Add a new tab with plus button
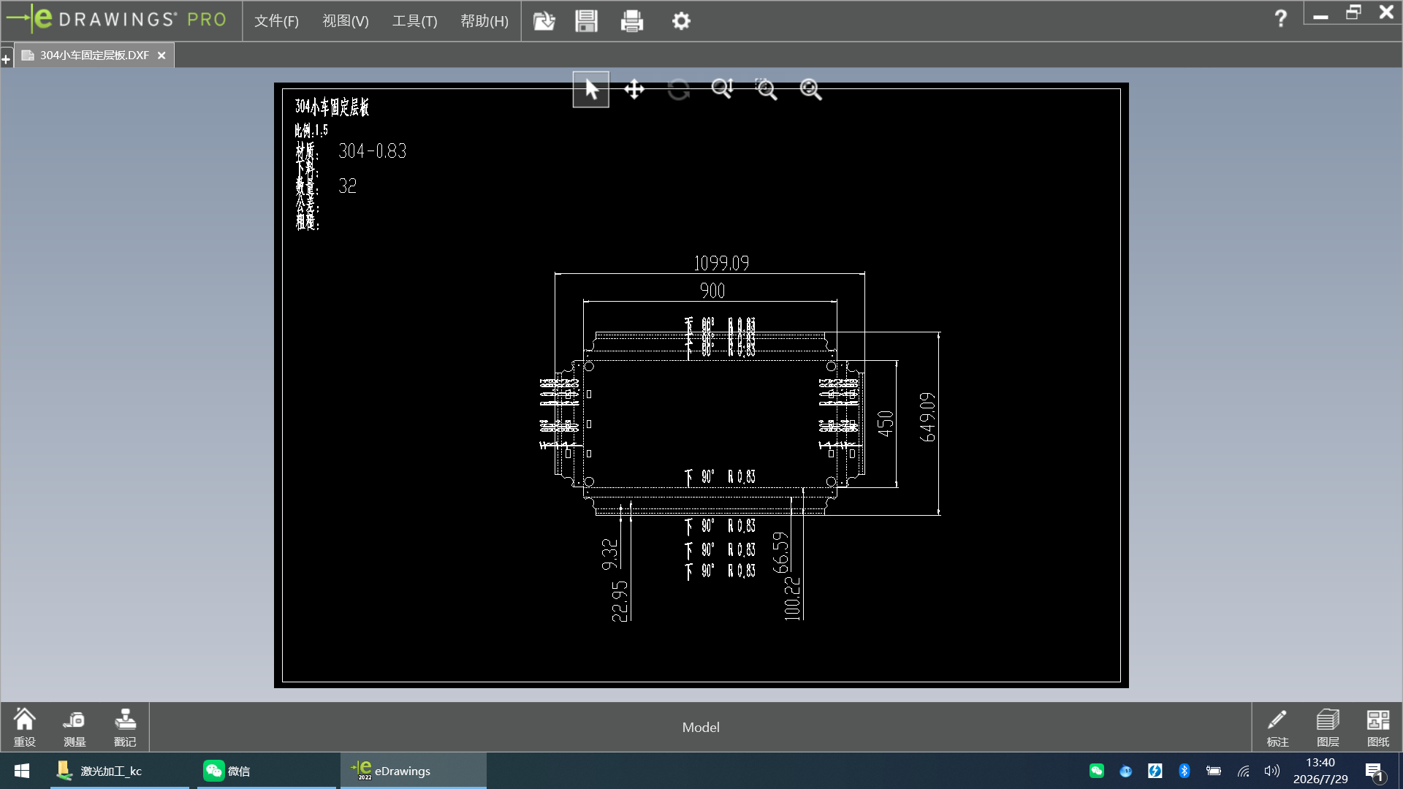 click(x=6, y=59)
